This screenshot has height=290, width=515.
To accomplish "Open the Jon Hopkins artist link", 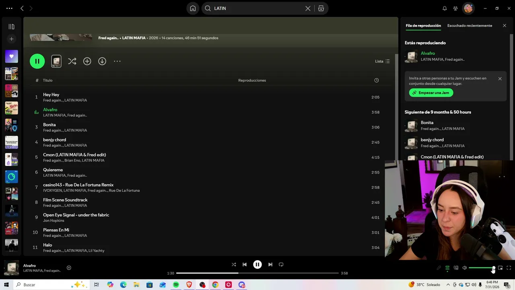I will tap(54, 221).
